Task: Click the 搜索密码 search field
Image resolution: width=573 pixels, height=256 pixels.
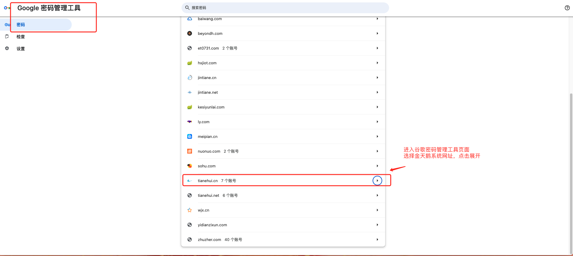Action: coord(285,8)
